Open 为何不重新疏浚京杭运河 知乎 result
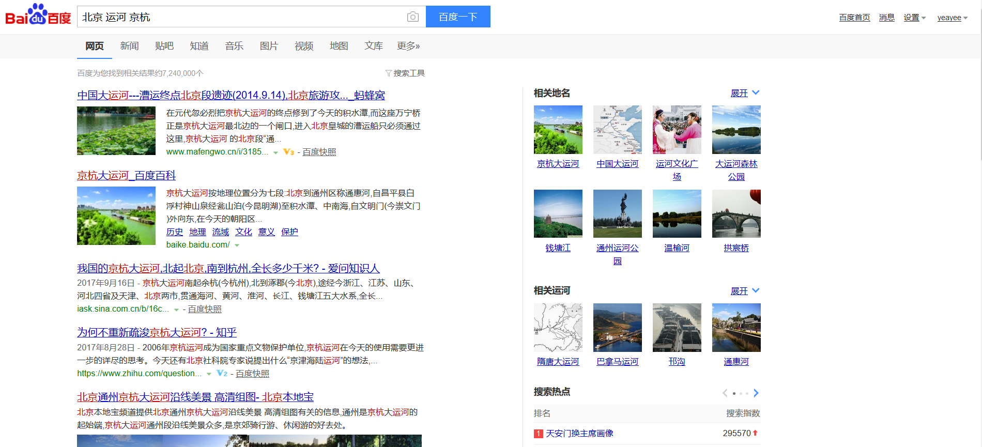Viewport: 982px width, 447px height. [157, 332]
